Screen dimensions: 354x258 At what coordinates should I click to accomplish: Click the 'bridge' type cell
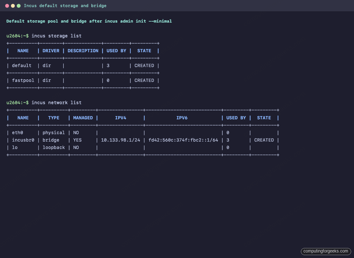51,140
